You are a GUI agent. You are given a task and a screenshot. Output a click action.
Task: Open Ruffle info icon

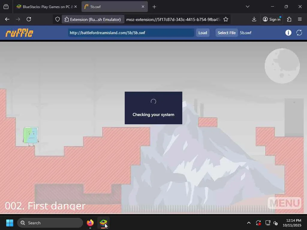click(x=288, y=33)
